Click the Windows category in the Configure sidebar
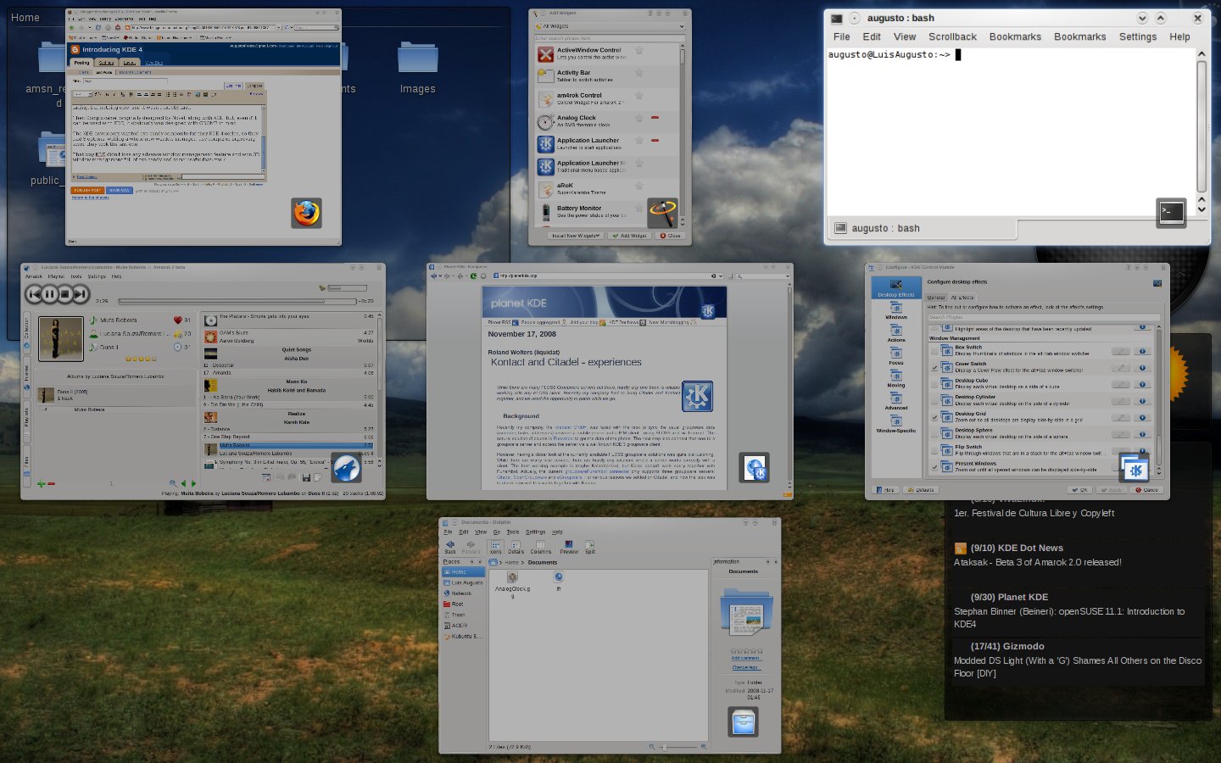 pos(896,310)
